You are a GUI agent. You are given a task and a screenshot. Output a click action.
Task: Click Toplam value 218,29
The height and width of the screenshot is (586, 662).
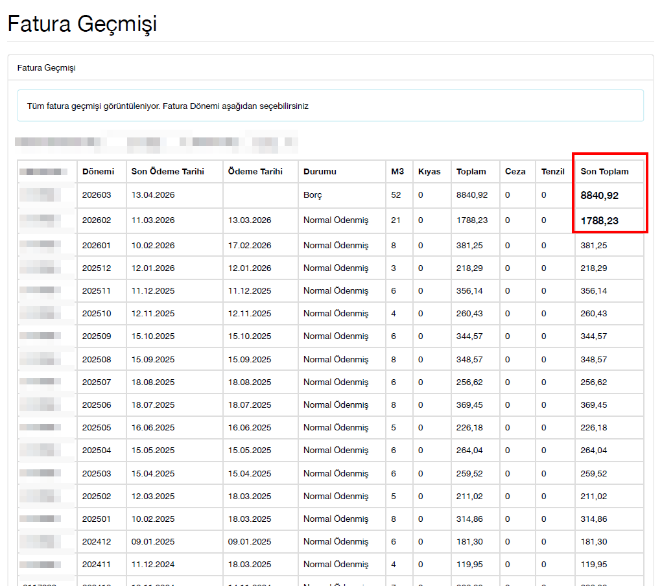[469, 268]
